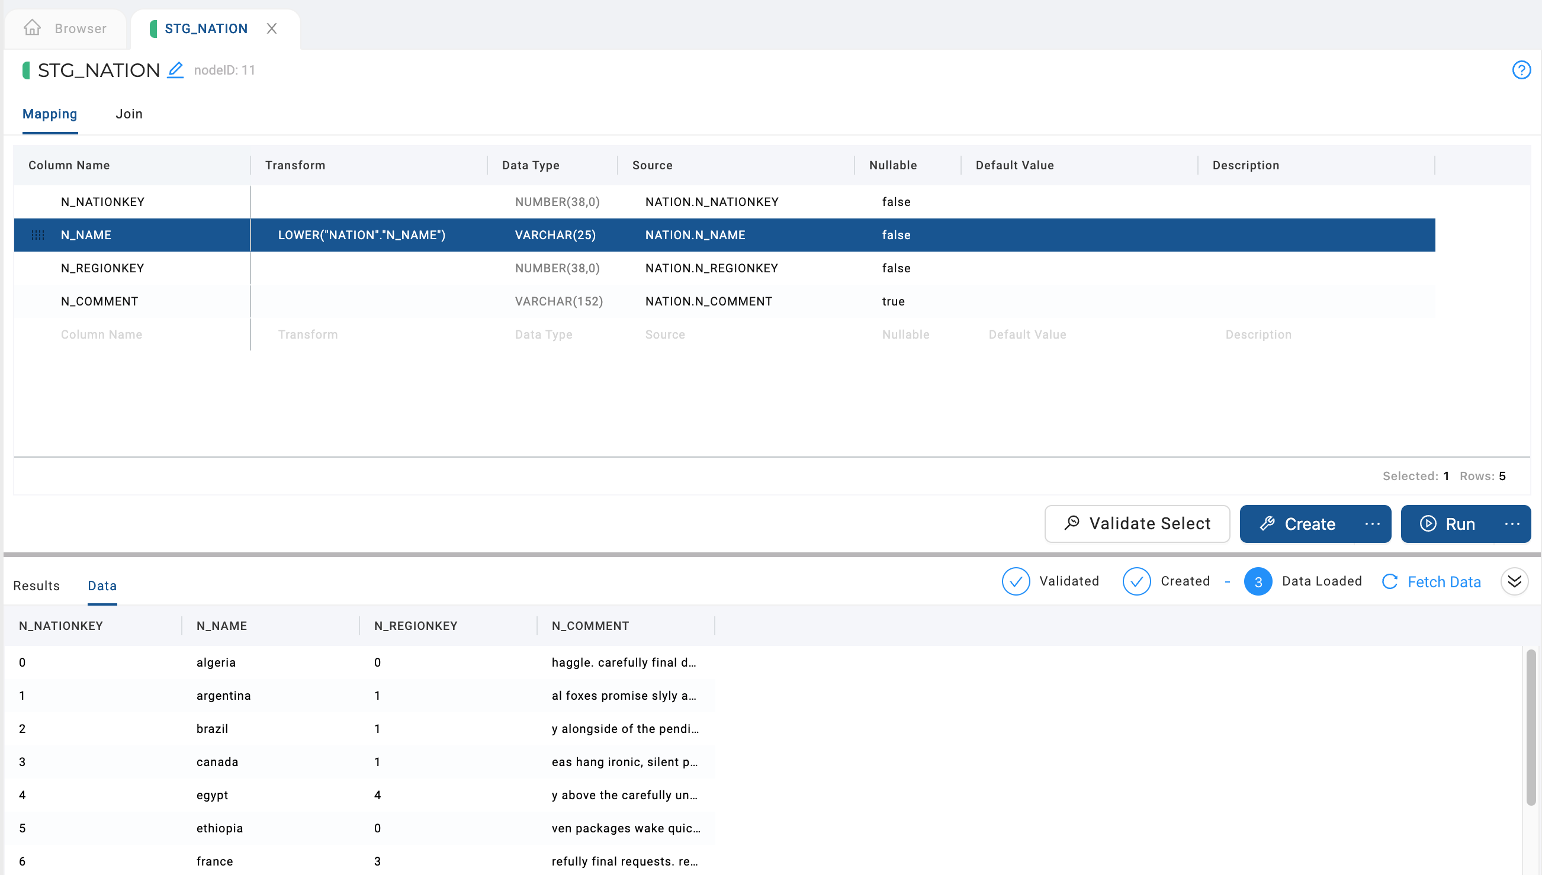Click VARCHAR(152) data type cell
This screenshot has width=1542, height=875.
click(x=559, y=301)
